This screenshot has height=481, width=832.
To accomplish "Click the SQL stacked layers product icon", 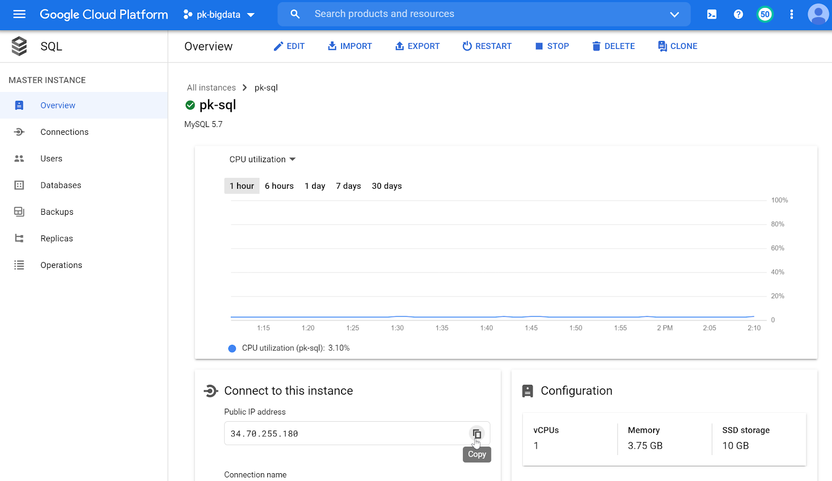I will [19, 46].
